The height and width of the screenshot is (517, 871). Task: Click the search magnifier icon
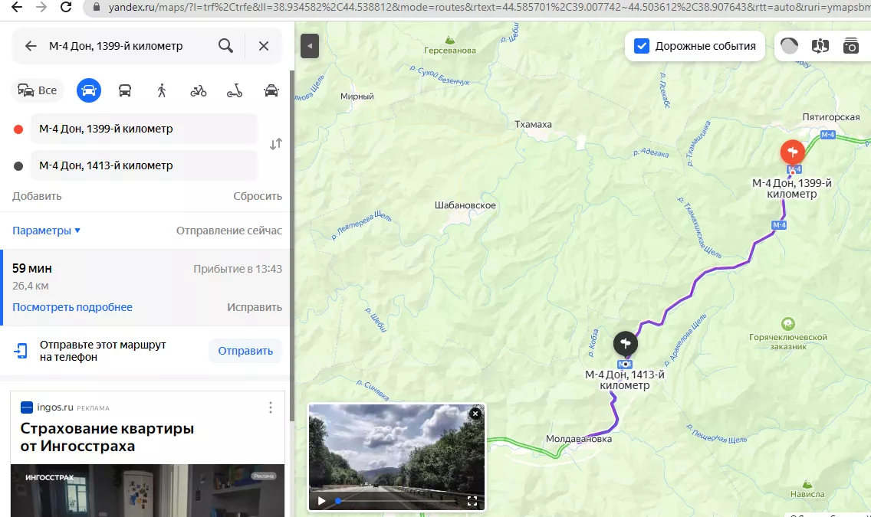(225, 46)
